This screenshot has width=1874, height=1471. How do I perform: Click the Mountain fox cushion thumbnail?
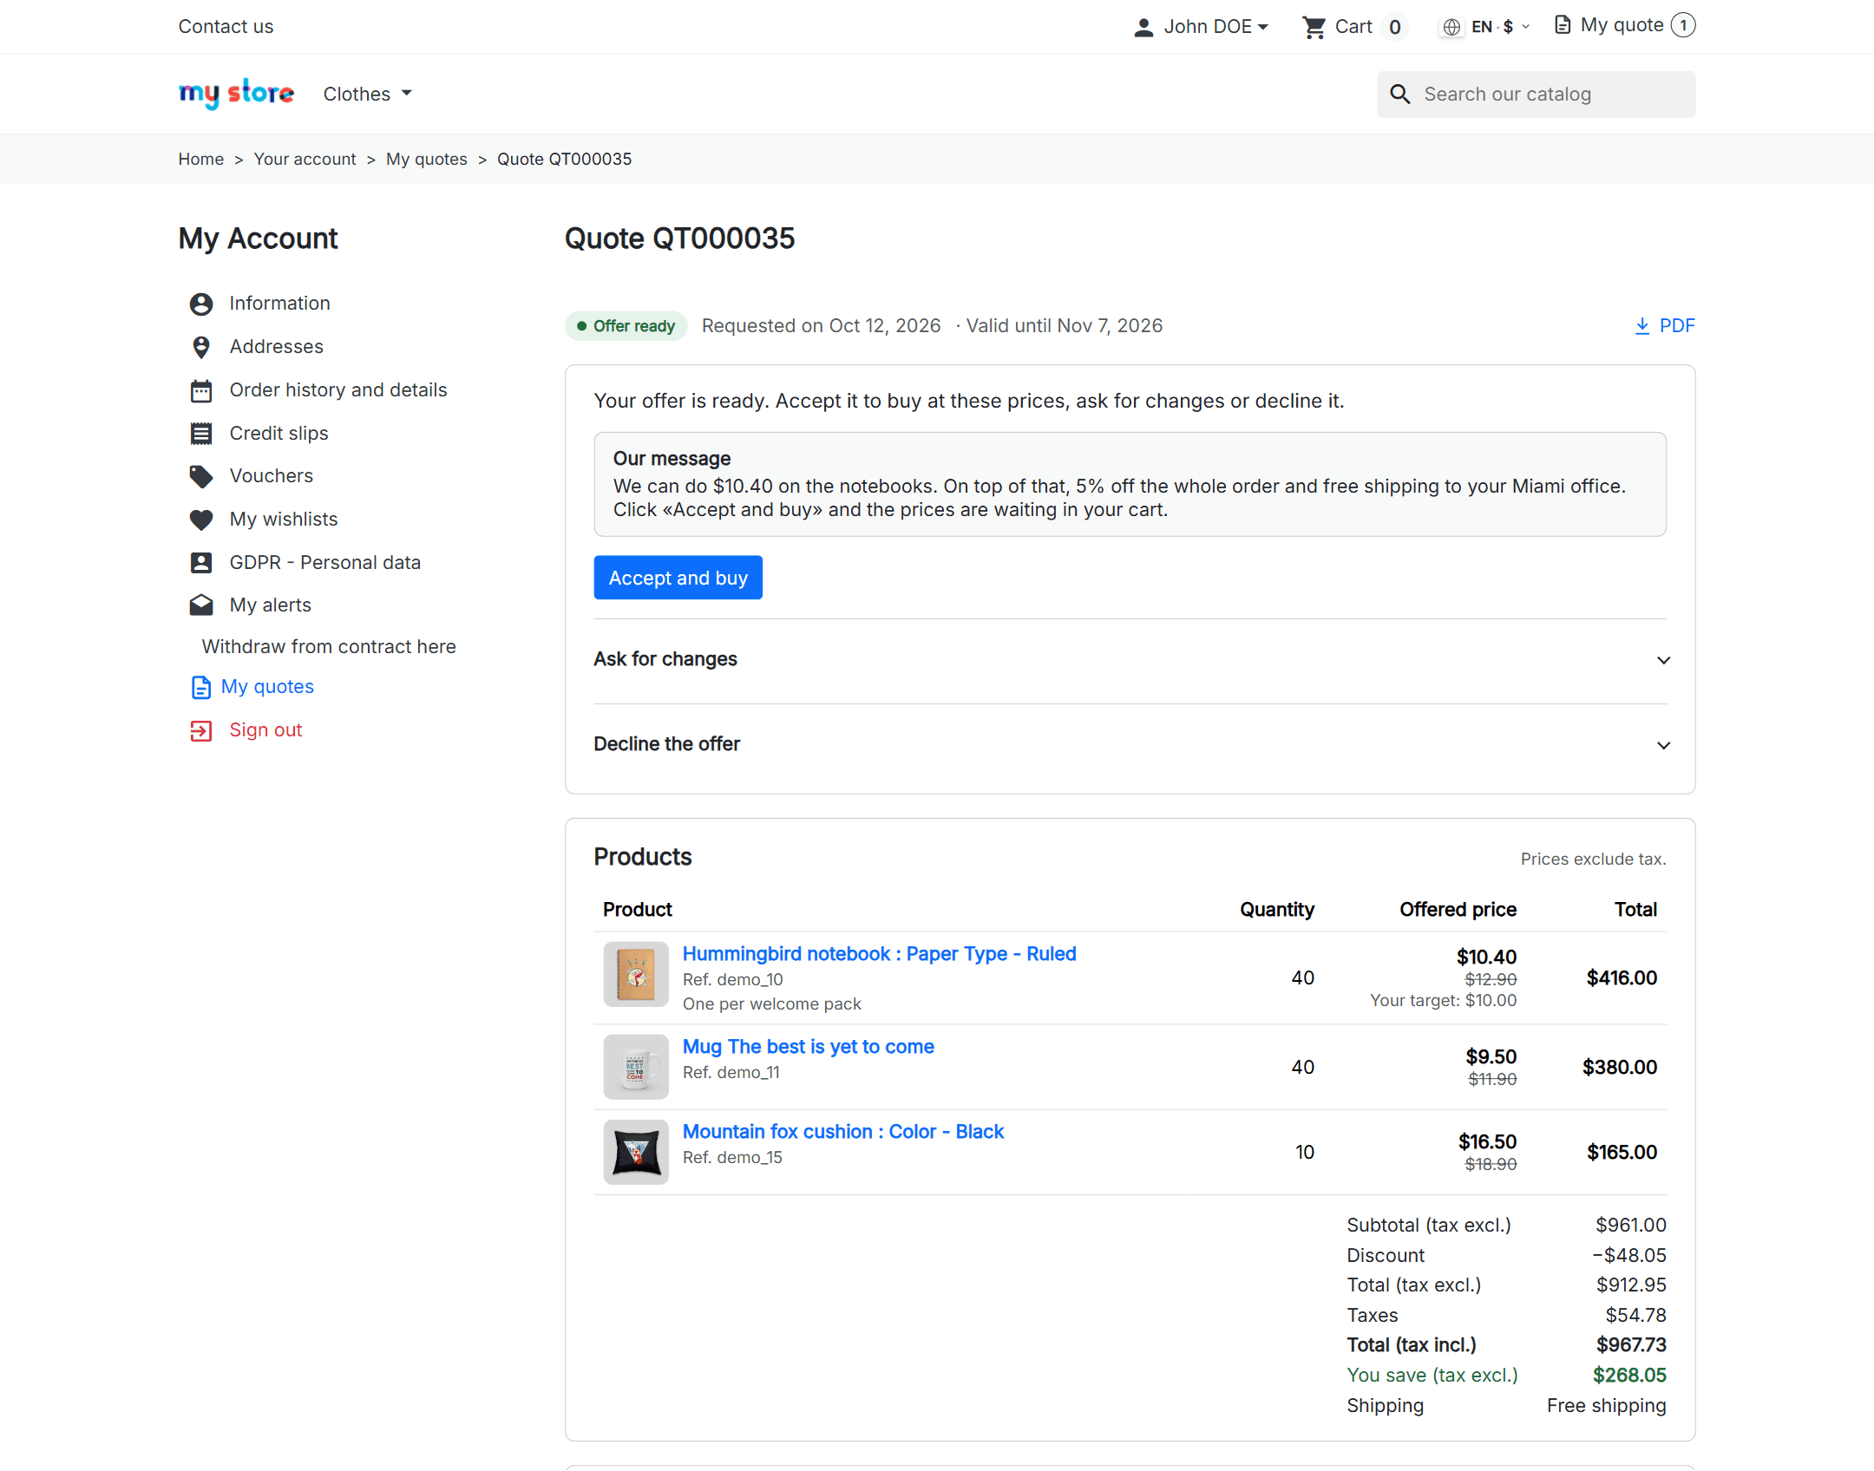click(x=636, y=1153)
